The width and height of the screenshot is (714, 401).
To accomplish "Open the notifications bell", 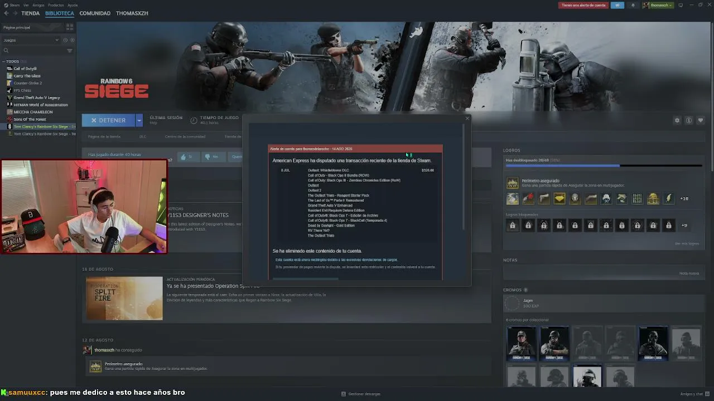I will (633, 5).
